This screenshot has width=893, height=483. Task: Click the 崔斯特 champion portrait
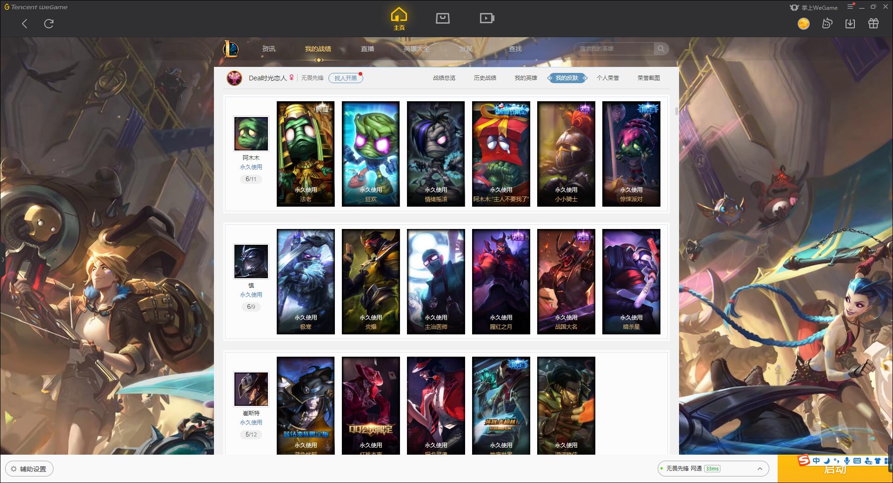tap(251, 389)
